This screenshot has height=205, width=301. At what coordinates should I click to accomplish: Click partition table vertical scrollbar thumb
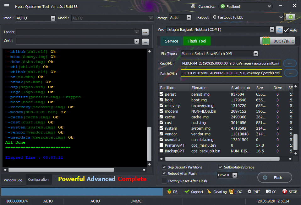pos(296,142)
